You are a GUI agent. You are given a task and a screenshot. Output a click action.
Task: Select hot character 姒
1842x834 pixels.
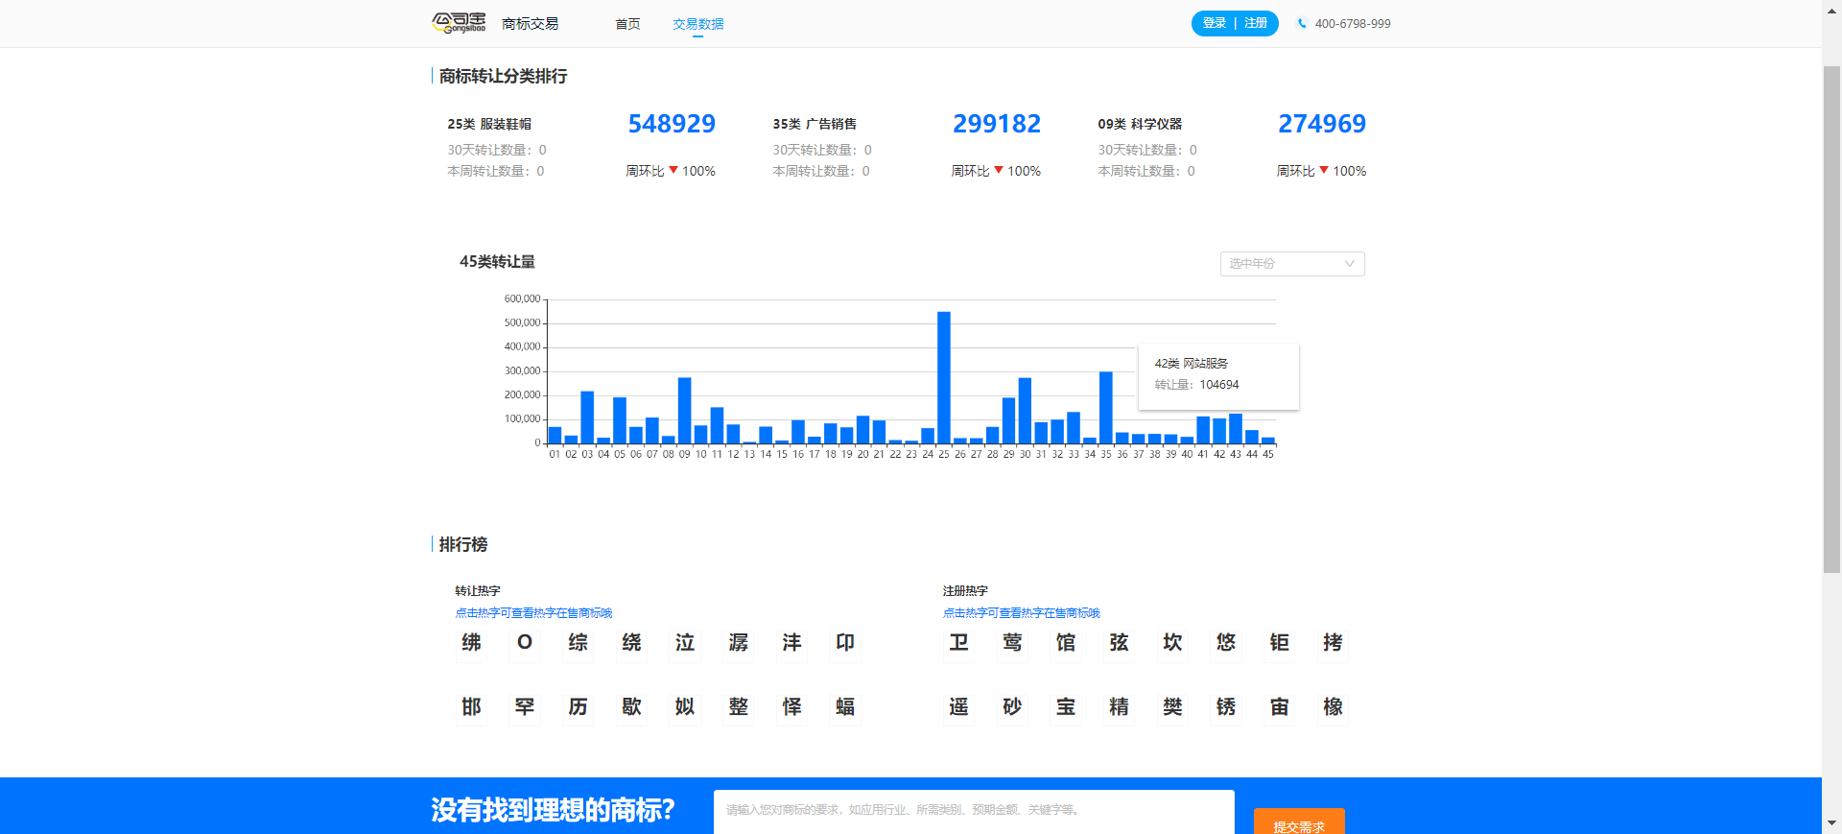pos(685,706)
